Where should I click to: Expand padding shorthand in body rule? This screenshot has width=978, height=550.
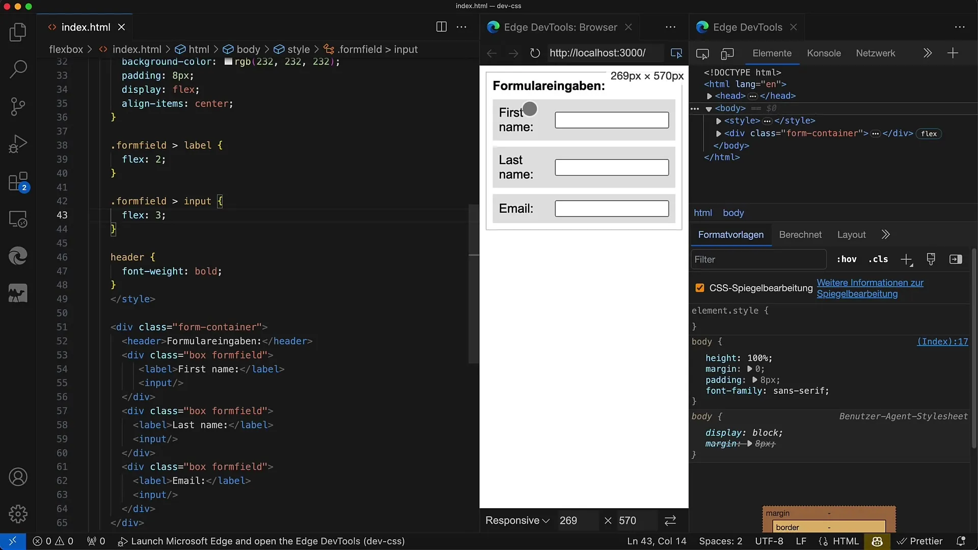[754, 380]
